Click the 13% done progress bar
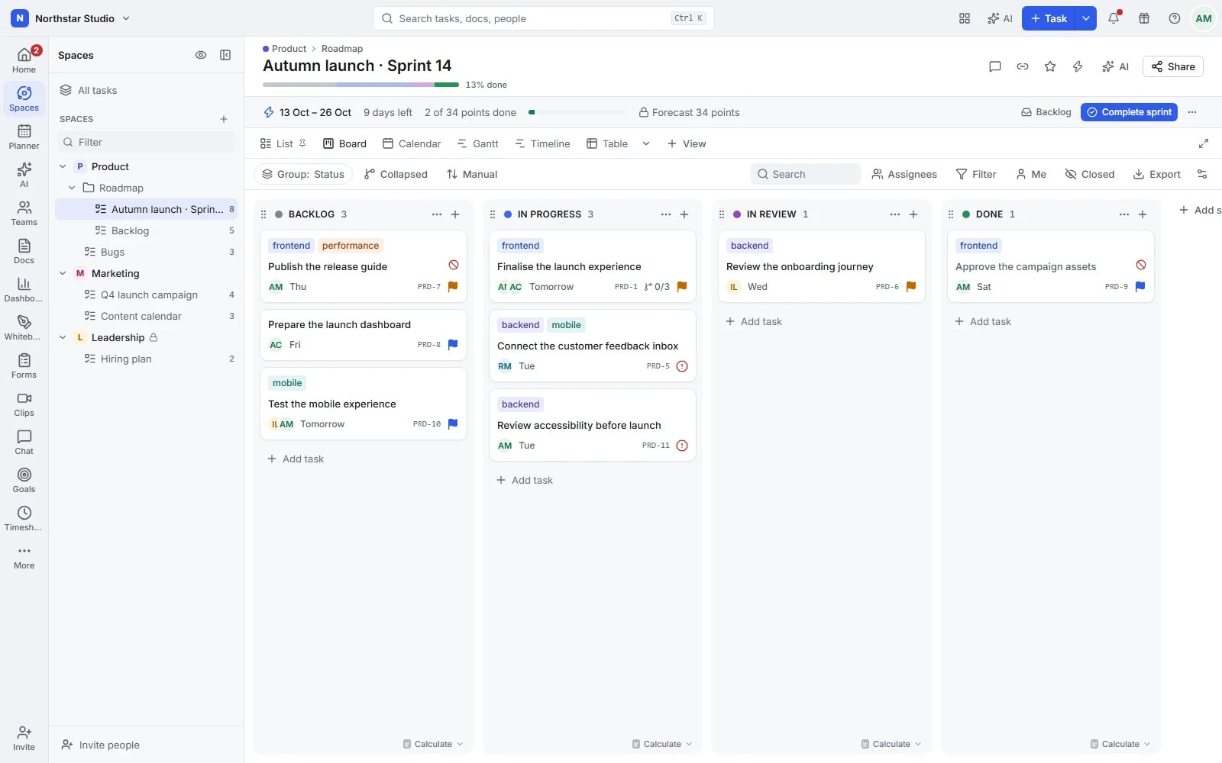This screenshot has height=763, width=1222. coord(360,85)
